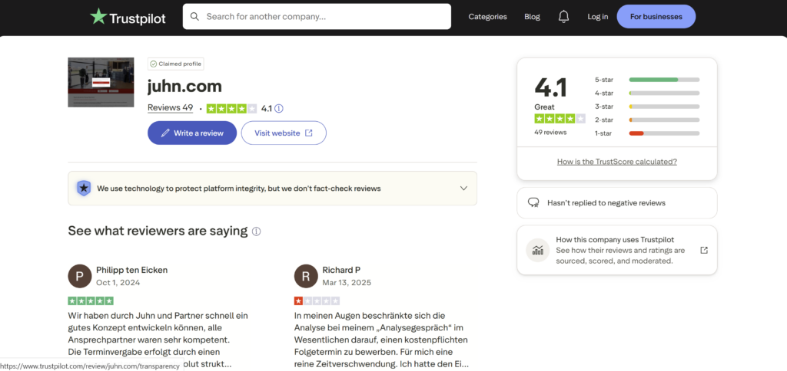Click the search magnifier icon
This screenshot has width=787, height=371.
194,17
